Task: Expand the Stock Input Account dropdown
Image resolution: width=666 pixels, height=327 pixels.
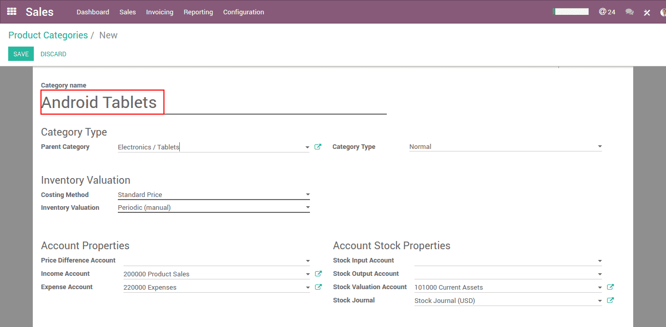Action: coord(599,261)
